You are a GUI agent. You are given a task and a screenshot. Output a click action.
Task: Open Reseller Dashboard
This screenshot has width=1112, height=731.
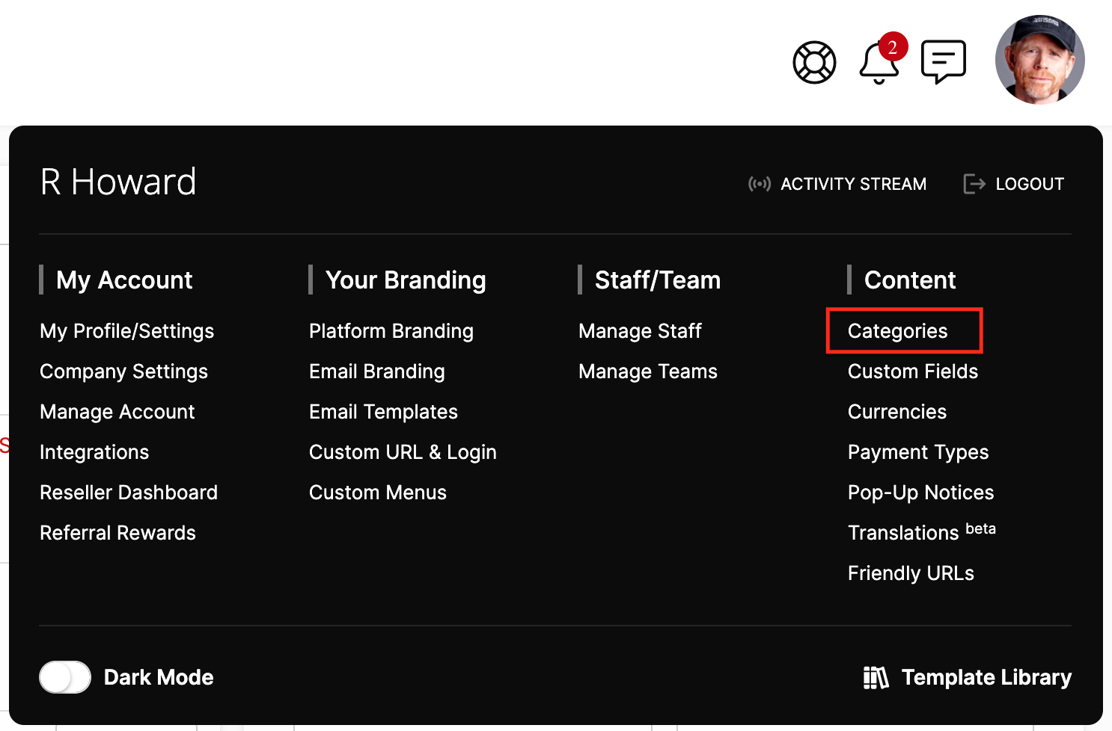(x=129, y=493)
